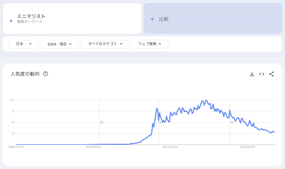Screen dimensions: 285x169
Task: Open the embed code icon
Action: pyautogui.click(x=262, y=74)
